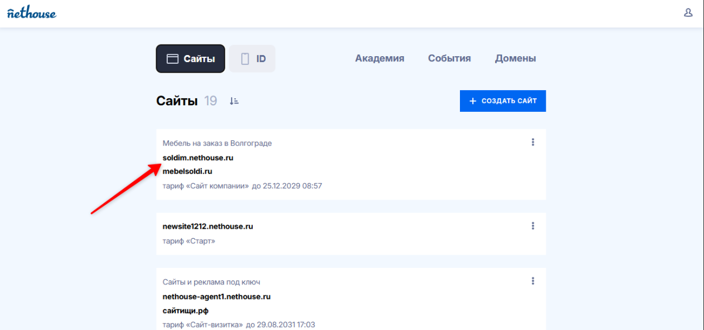Open the options menu for newsite1212.nethouse.ru
The width and height of the screenshot is (704, 330).
click(x=533, y=226)
